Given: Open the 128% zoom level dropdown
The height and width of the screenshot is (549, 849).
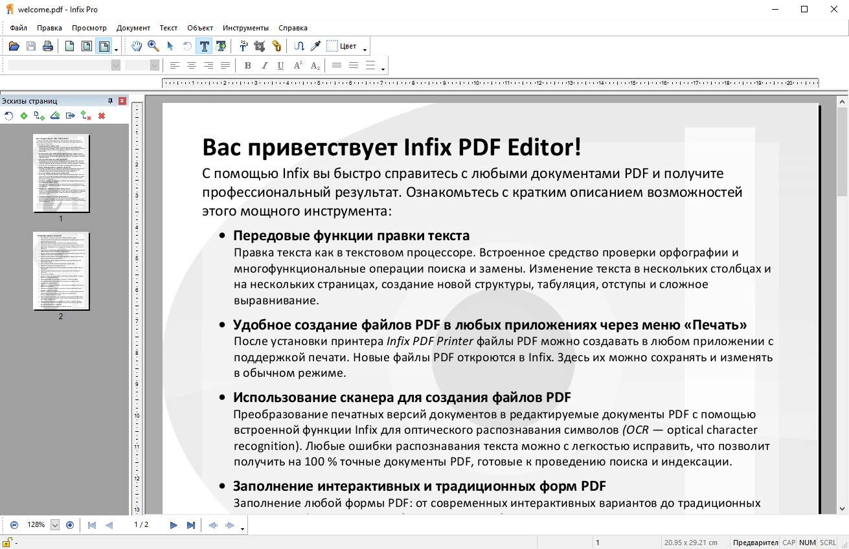Looking at the screenshot, I should click(55, 525).
